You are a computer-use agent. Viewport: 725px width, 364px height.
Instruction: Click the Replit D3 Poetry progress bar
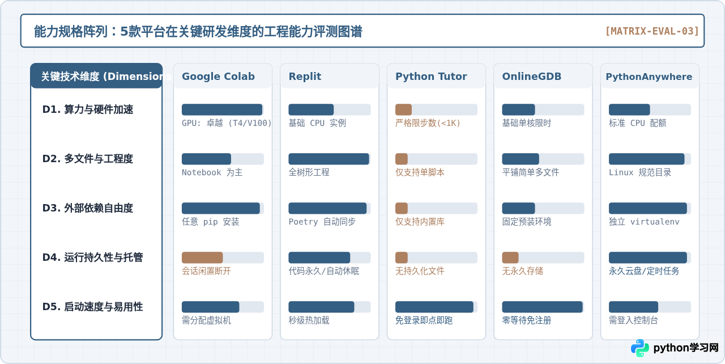coord(330,208)
